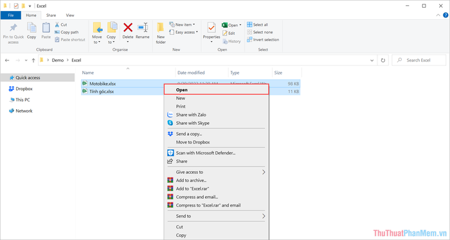The height and width of the screenshot is (240, 450).
Task: Click Copy path in ribbon
Action: tap(67, 32)
